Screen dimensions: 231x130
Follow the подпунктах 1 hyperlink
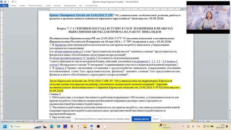142,61
